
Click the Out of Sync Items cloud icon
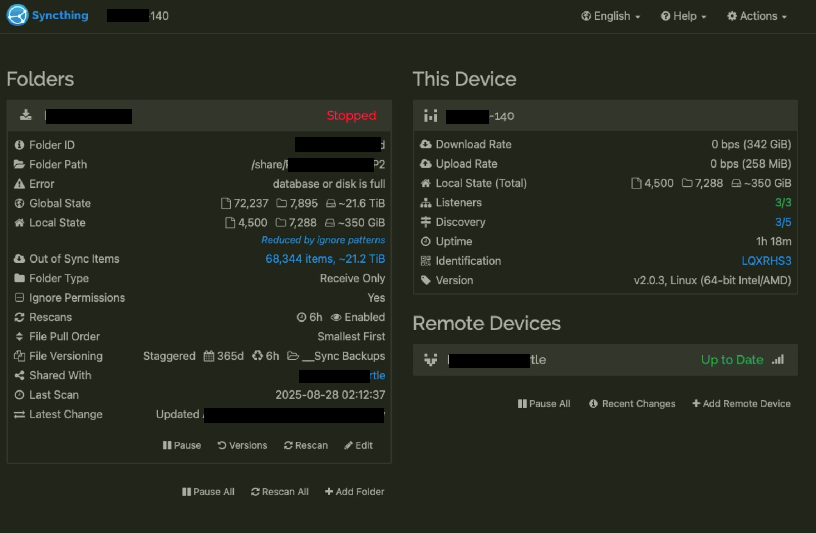click(x=19, y=259)
